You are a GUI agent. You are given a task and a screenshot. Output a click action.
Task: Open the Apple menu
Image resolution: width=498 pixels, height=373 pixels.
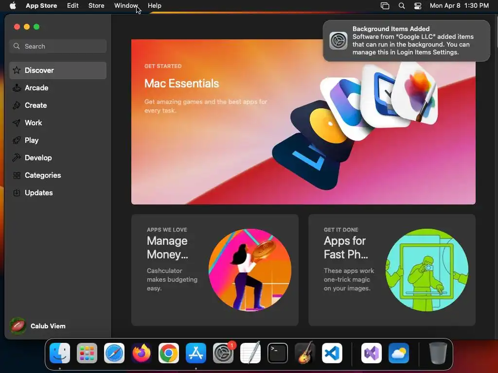(13, 5)
